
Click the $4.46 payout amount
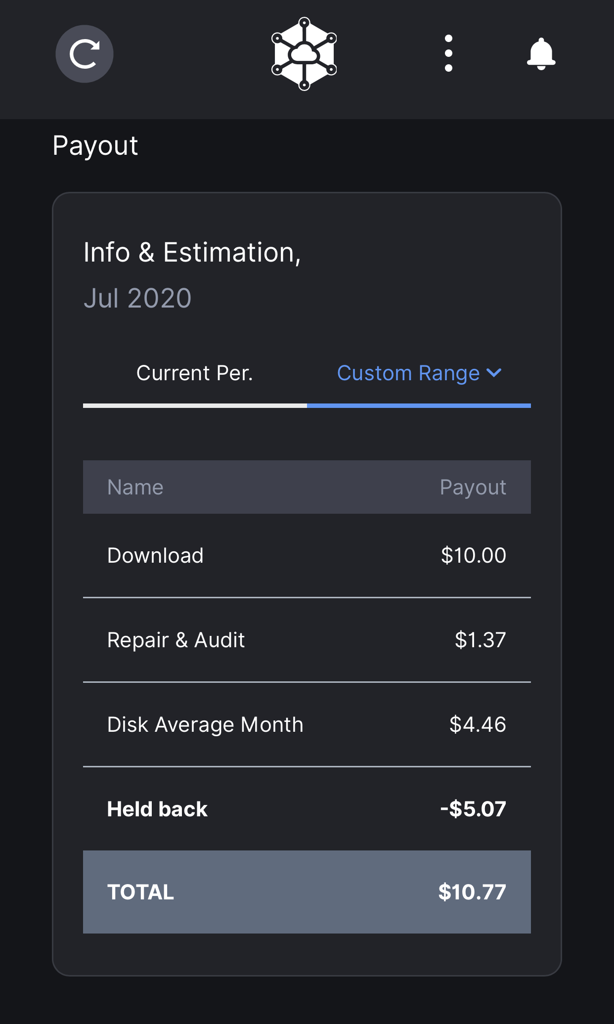coord(477,725)
